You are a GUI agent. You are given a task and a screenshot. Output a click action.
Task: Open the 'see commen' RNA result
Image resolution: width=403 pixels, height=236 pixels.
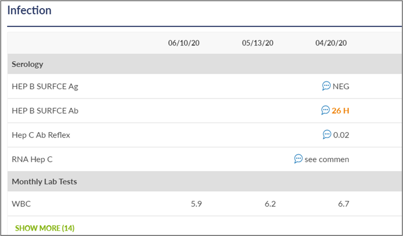[x=327, y=159]
